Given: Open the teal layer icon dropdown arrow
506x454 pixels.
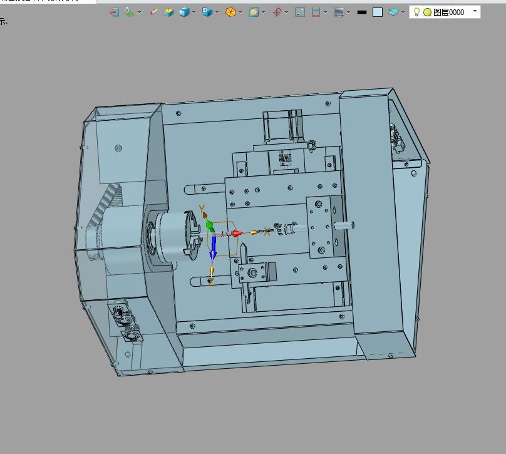Looking at the screenshot, I should 403,13.
